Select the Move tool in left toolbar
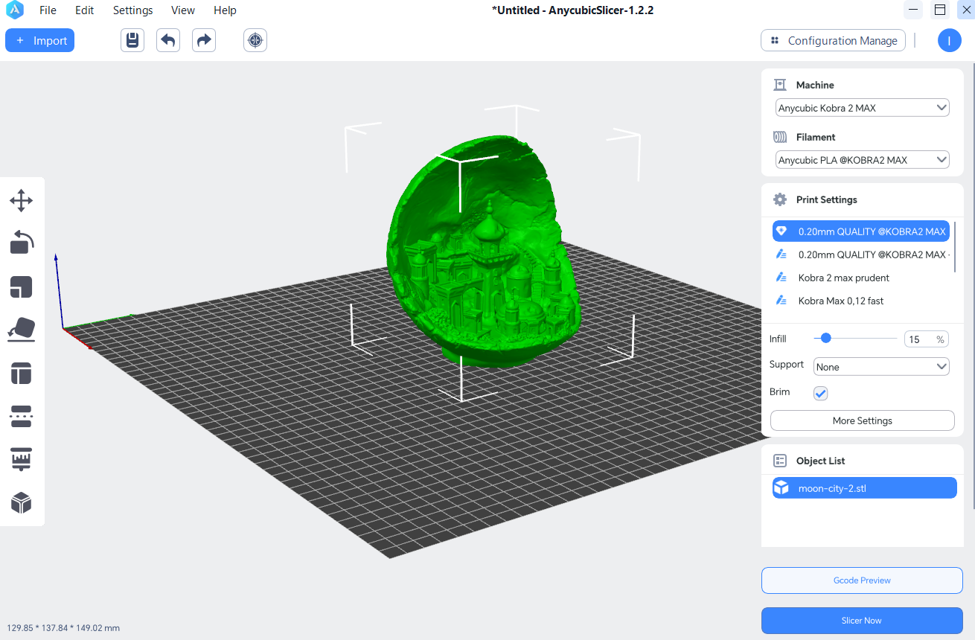The height and width of the screenshot is (640, 975). tap(21, 200)
